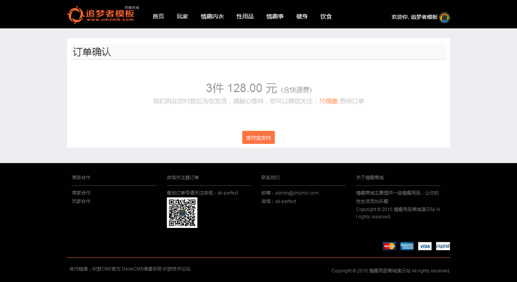Click the WeChat QR code image
Image resolution: width=517 pixels, height=282 pixels.
[x=182, y=213]
